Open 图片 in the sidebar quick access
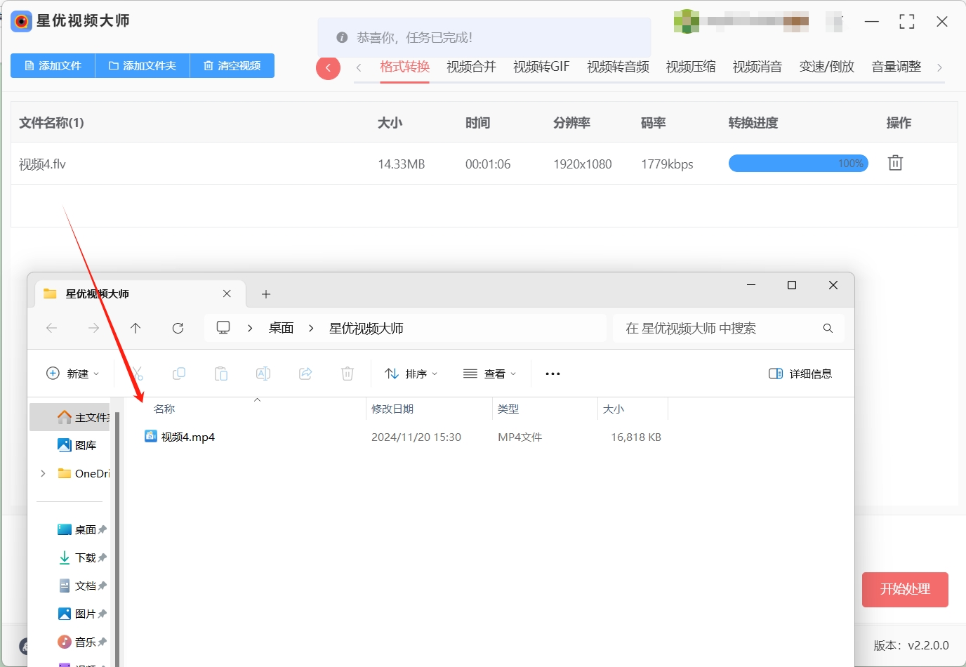This screenshot has height=667, width=966. tap(81, 614)
